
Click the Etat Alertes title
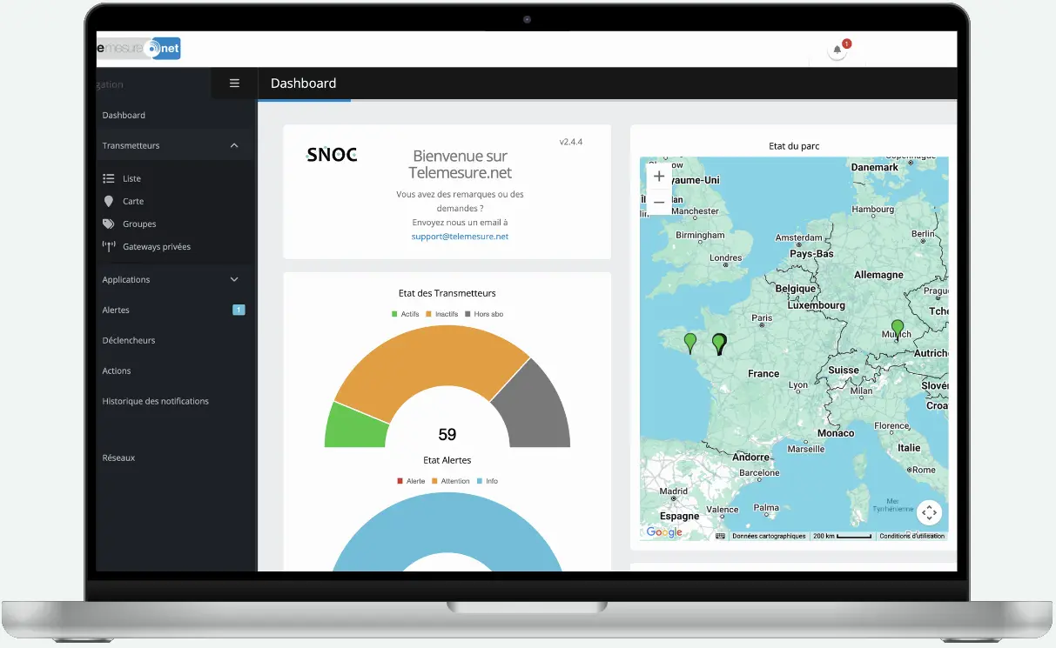[x=447, y=460]
